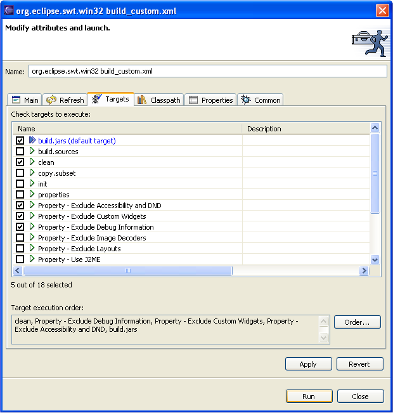Click the copy.subset target arrow icon
The height and width of the screenshot is (413, 393).
(x=32, y=173)
